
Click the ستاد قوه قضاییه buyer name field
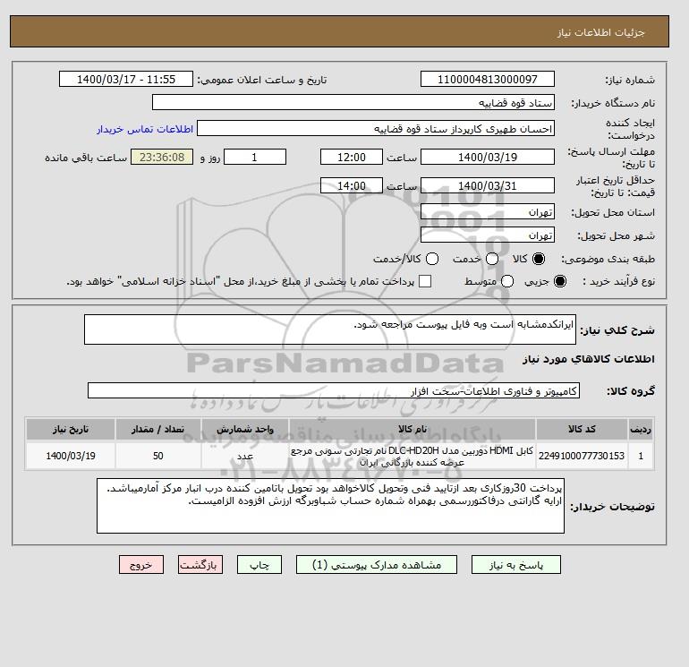pos(353,102)
